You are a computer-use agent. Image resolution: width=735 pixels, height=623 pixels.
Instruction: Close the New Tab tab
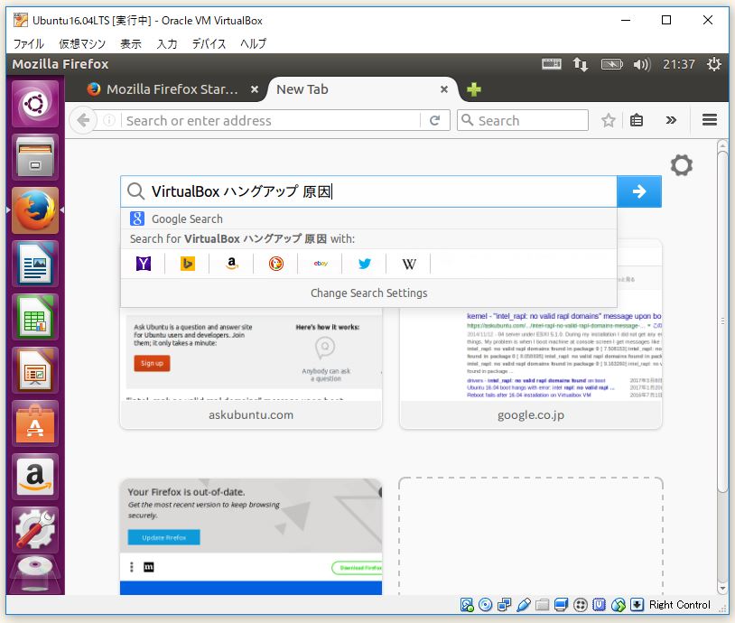pyautogui.click(x=444, y=89)
